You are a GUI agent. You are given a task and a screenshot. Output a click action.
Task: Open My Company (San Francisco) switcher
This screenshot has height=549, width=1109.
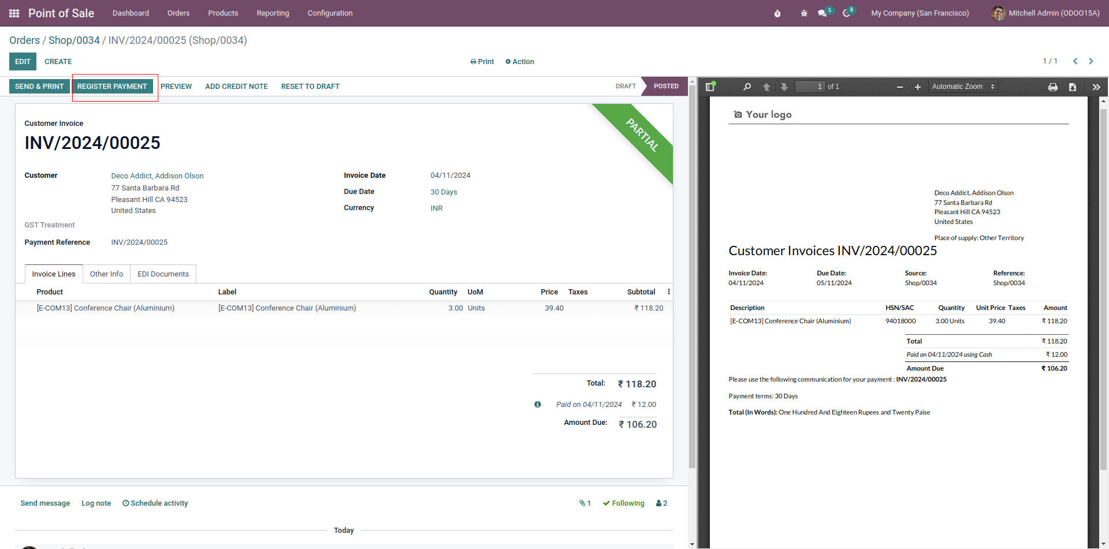[x=920, y=13]
